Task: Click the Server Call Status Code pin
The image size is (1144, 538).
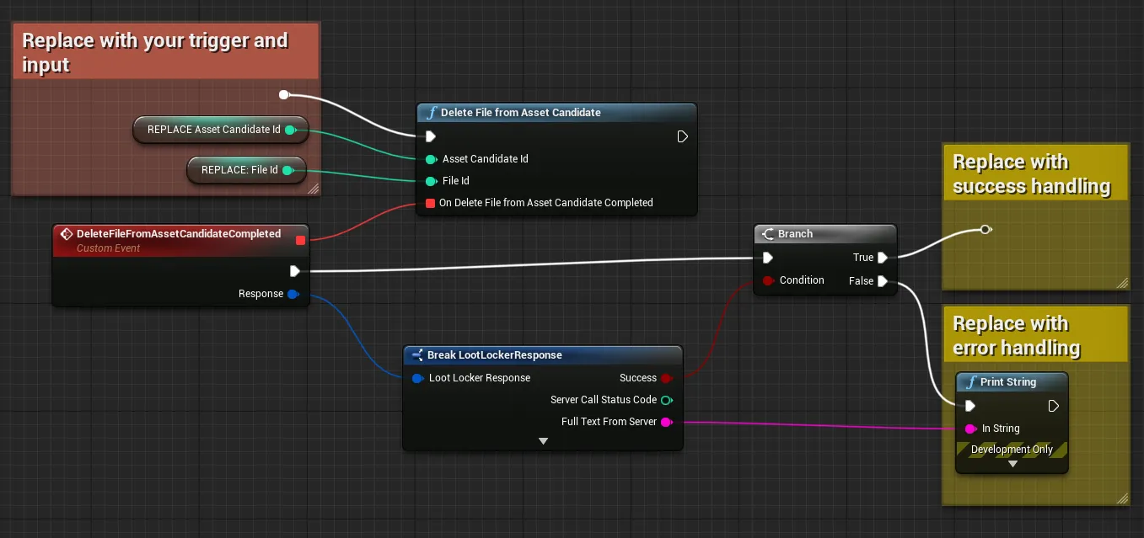Action: 666,400
